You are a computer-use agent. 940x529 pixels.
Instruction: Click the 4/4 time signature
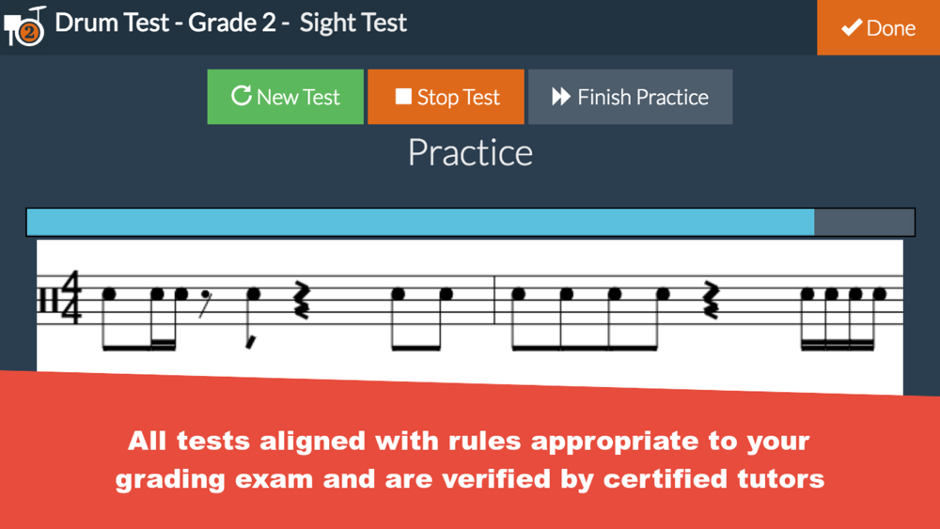72,297
